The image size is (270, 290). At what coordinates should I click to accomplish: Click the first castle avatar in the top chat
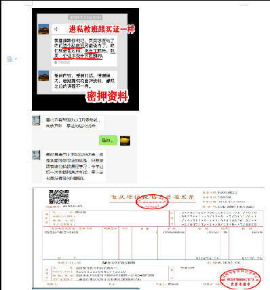(x=43, y=29)
